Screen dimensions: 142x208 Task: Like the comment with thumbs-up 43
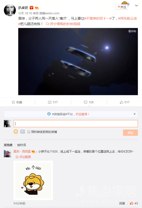tap(132, 203)
